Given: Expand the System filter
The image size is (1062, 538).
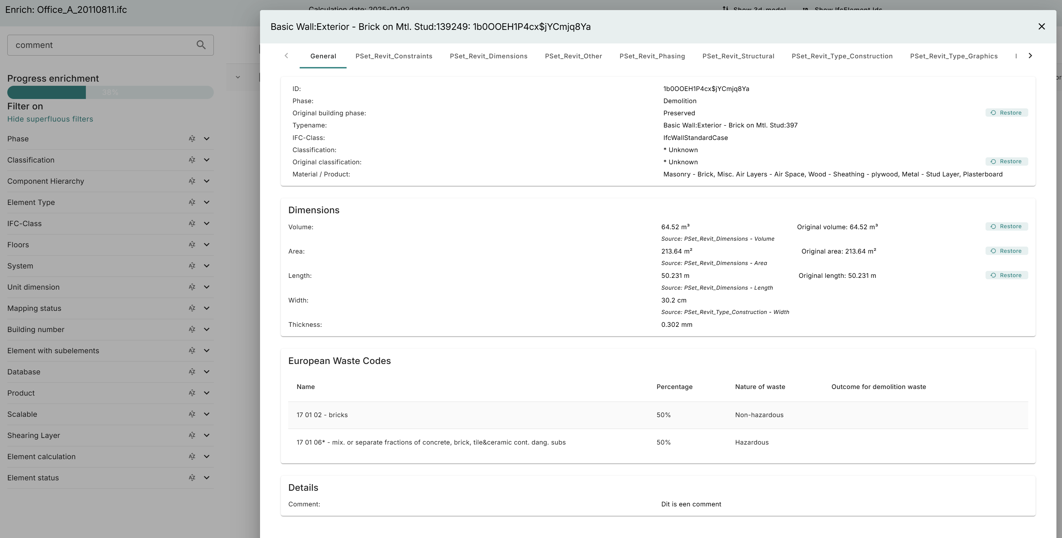Looking at the screenshot, I should click(x=206, y=266).
